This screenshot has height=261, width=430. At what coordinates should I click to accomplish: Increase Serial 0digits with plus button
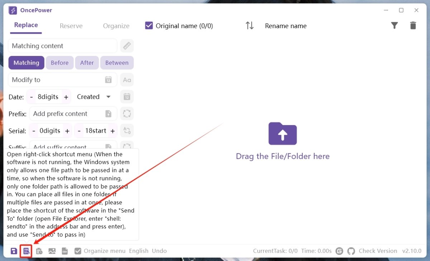[67, 131]
